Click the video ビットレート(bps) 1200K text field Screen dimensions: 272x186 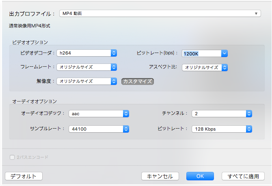pyautogui.click(x=201, y=53)
